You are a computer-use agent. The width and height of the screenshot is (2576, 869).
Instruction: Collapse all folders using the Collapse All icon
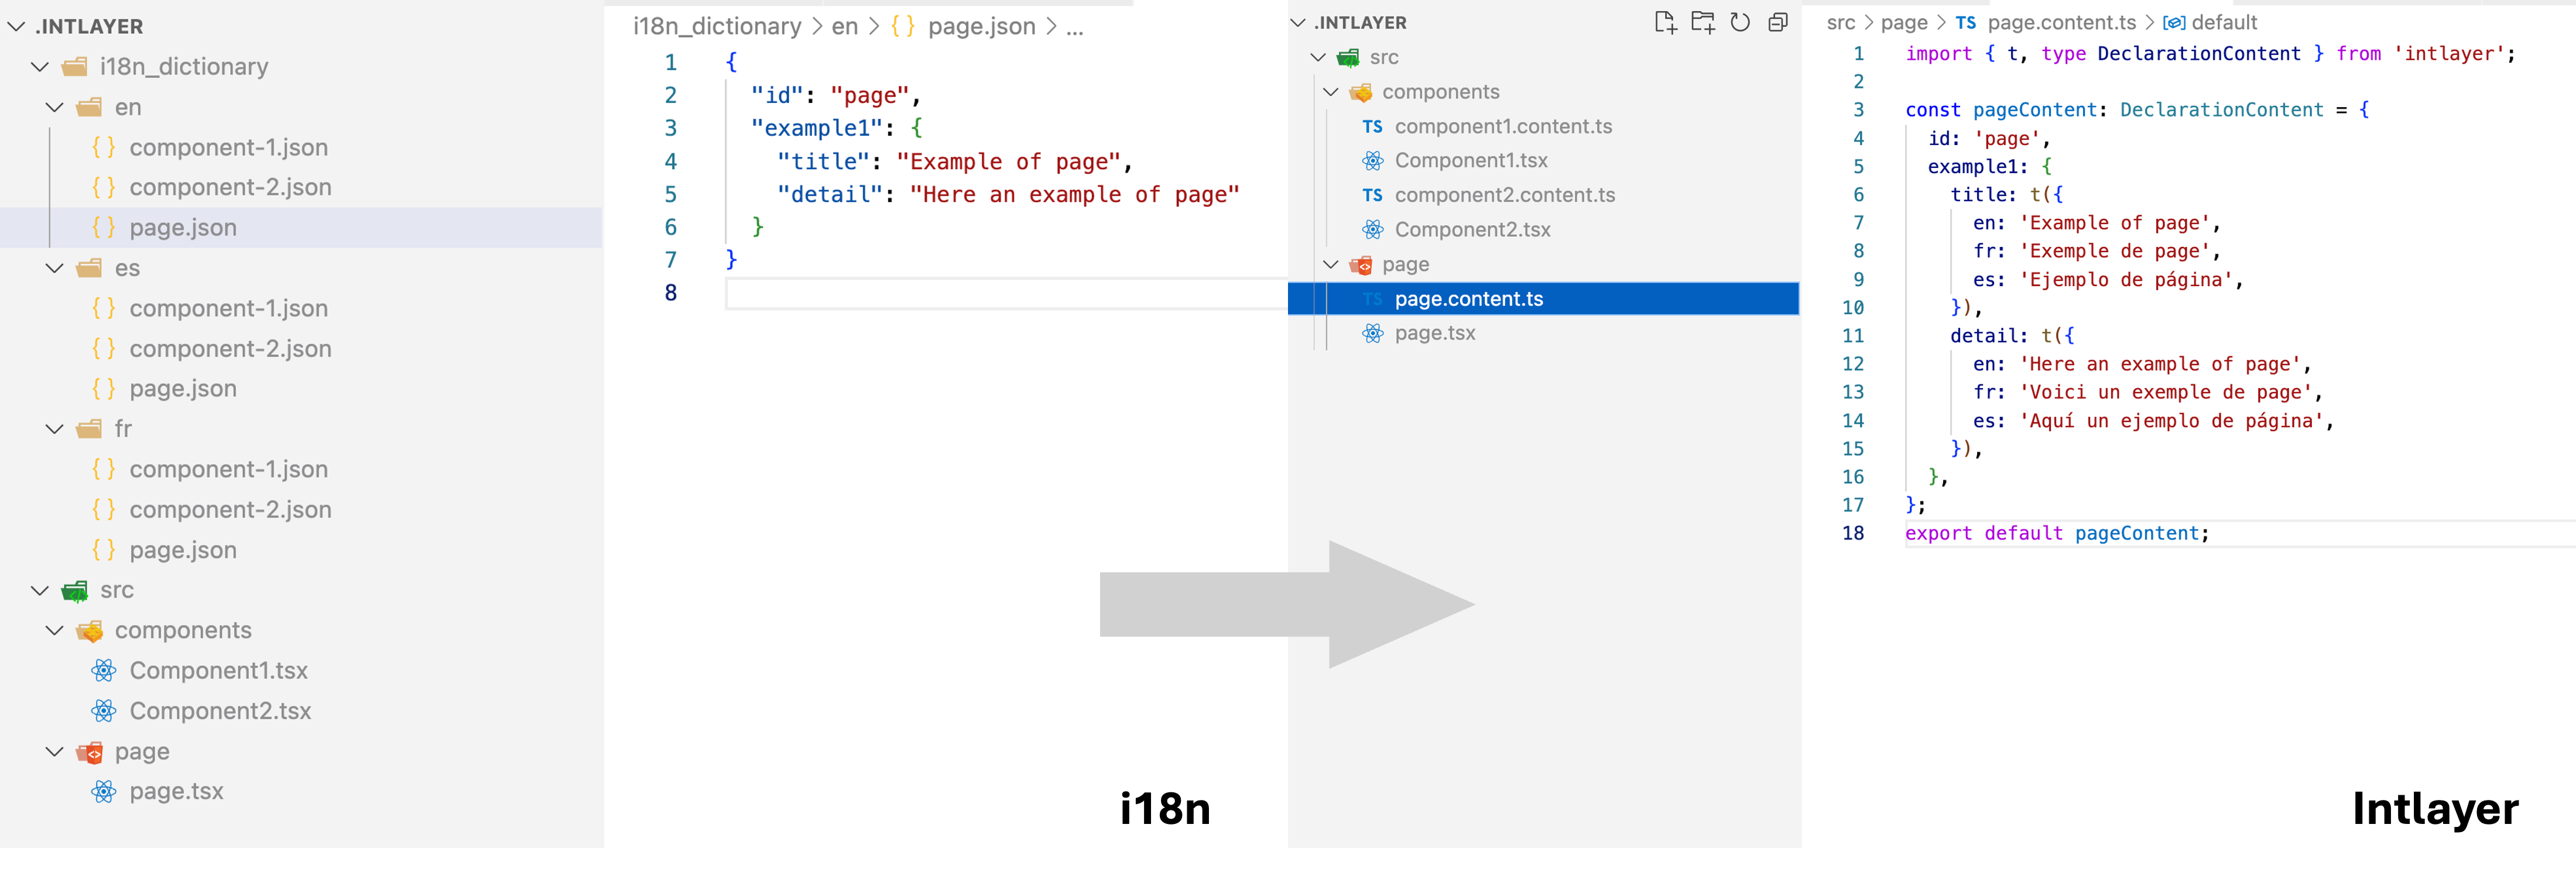coord(1778,22)
